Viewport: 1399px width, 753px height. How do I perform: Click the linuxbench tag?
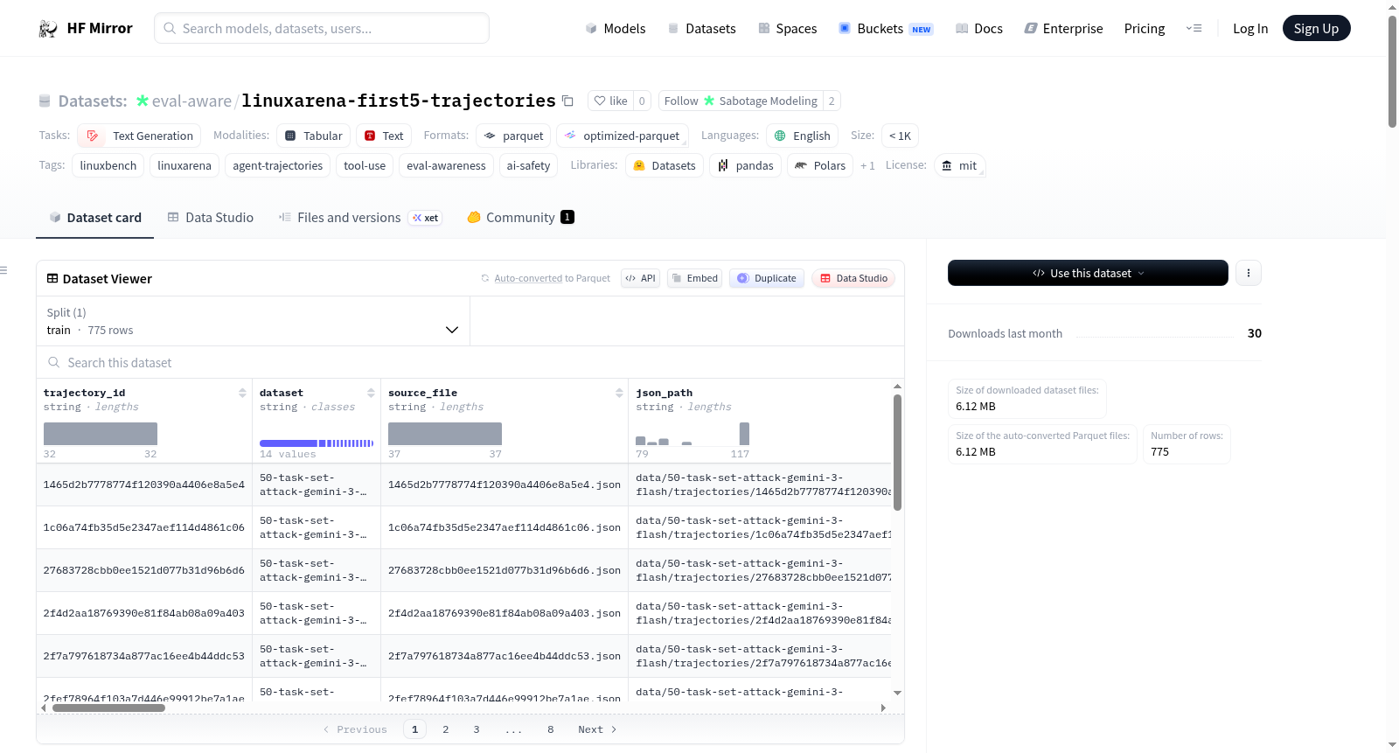108,165
